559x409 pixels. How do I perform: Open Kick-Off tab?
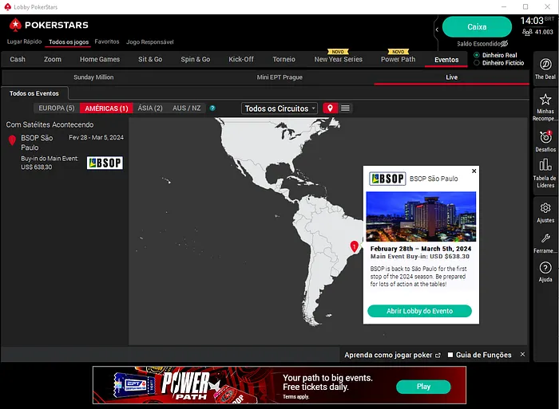pos(241,60)
